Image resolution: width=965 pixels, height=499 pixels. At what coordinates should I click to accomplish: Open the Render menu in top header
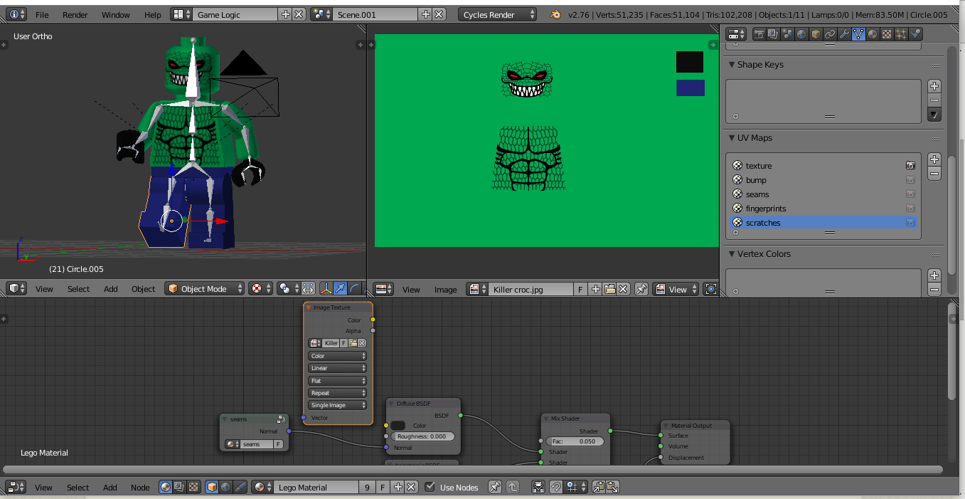click(75, 14)
